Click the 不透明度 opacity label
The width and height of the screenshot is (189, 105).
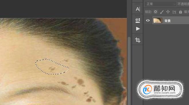(183, 4)
